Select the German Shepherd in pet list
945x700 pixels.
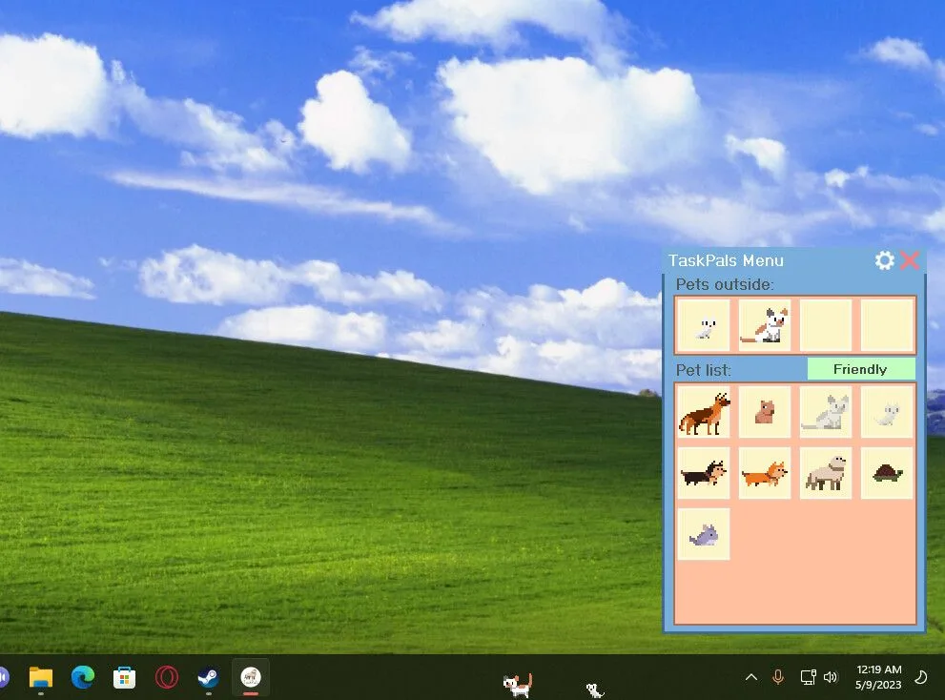(704, 413)
